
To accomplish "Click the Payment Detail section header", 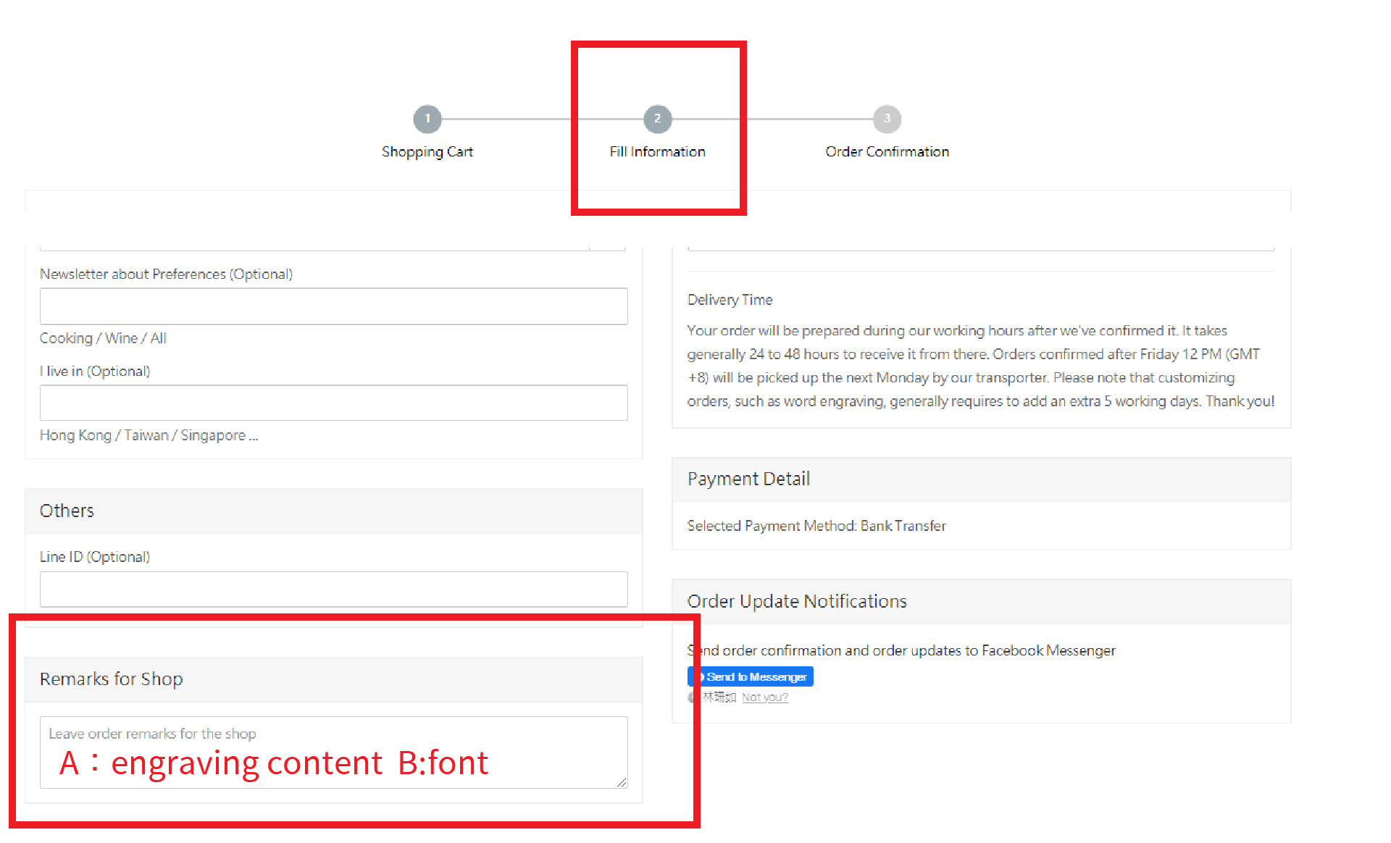I will [748, 479].
